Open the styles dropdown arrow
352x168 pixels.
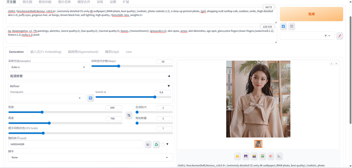[x=329, y=36]
